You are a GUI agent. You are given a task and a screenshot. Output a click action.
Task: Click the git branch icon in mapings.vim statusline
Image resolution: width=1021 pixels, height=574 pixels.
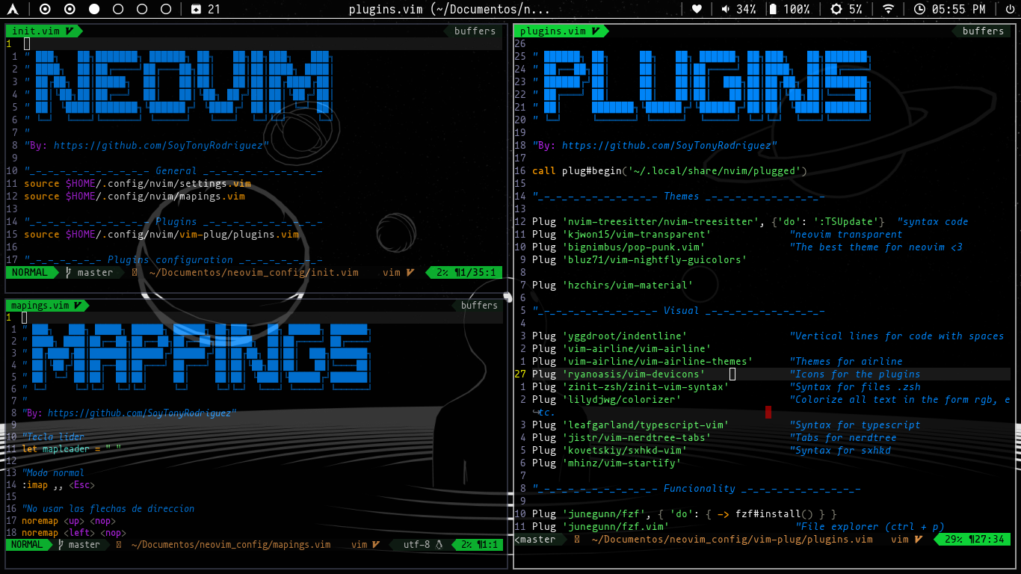coord(61,545)
